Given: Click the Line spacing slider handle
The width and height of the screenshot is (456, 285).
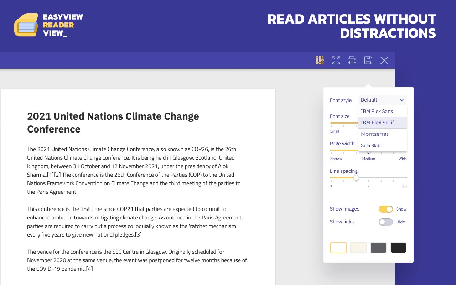Looking at the screenshot, I should click(356, 178).
